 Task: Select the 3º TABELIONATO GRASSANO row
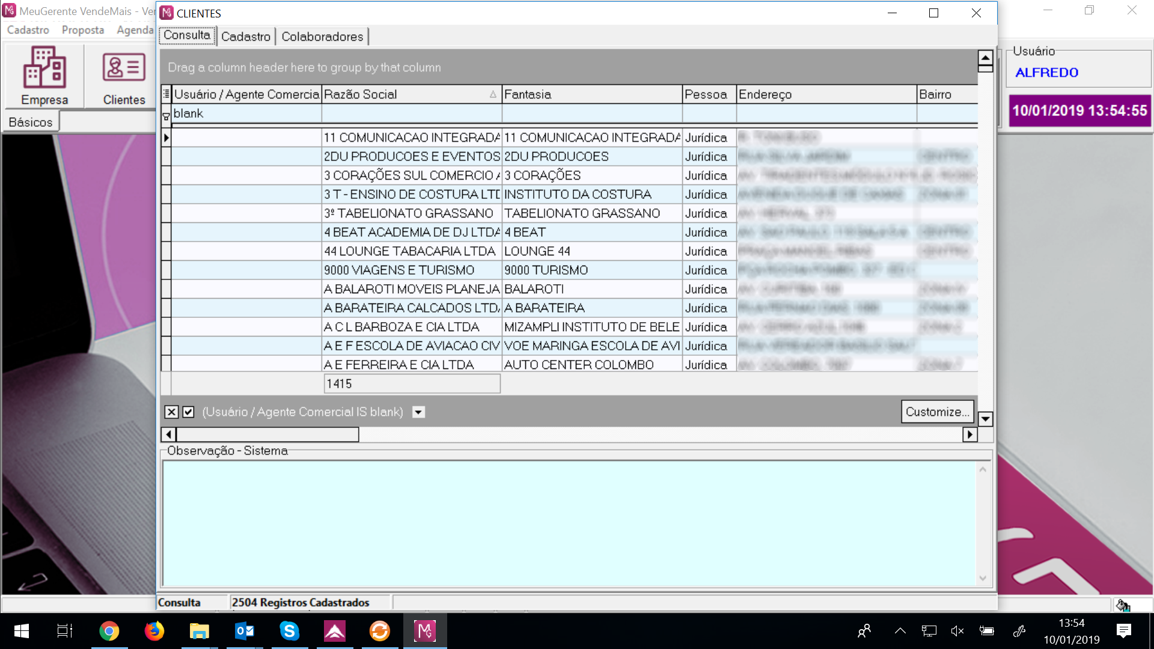pyautogui.click(x=412, y=213)
